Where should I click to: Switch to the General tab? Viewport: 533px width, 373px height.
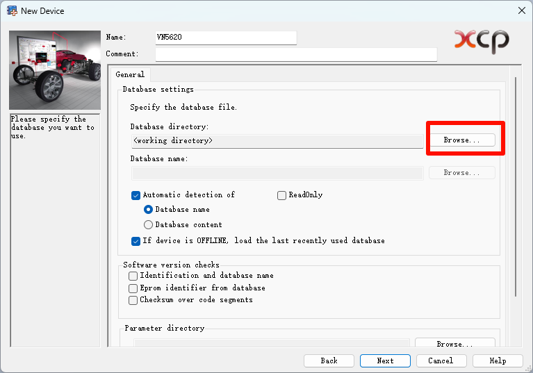pyautogui.click(x=130, y=74)
